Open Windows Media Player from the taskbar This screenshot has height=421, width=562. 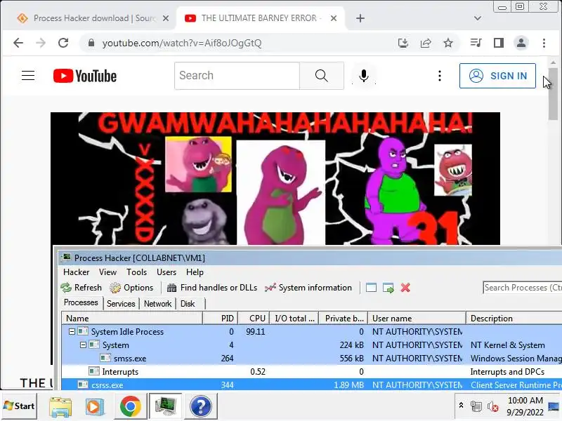[x=94, y=407]
